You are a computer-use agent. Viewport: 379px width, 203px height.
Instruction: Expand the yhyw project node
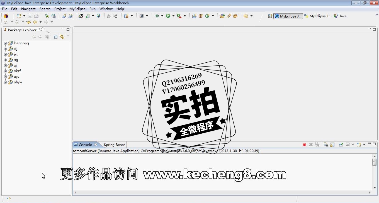[x=5, y=82]
